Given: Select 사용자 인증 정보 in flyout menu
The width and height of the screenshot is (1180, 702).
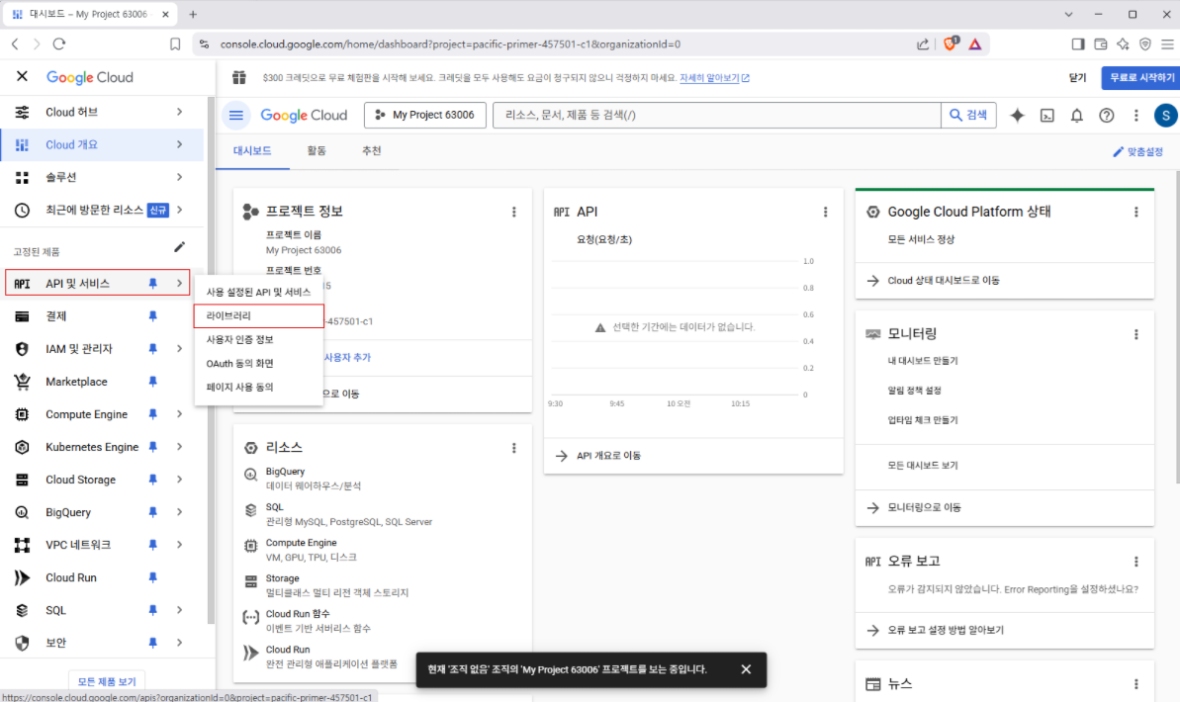Looking at the screenshot, I should (258, 339).
